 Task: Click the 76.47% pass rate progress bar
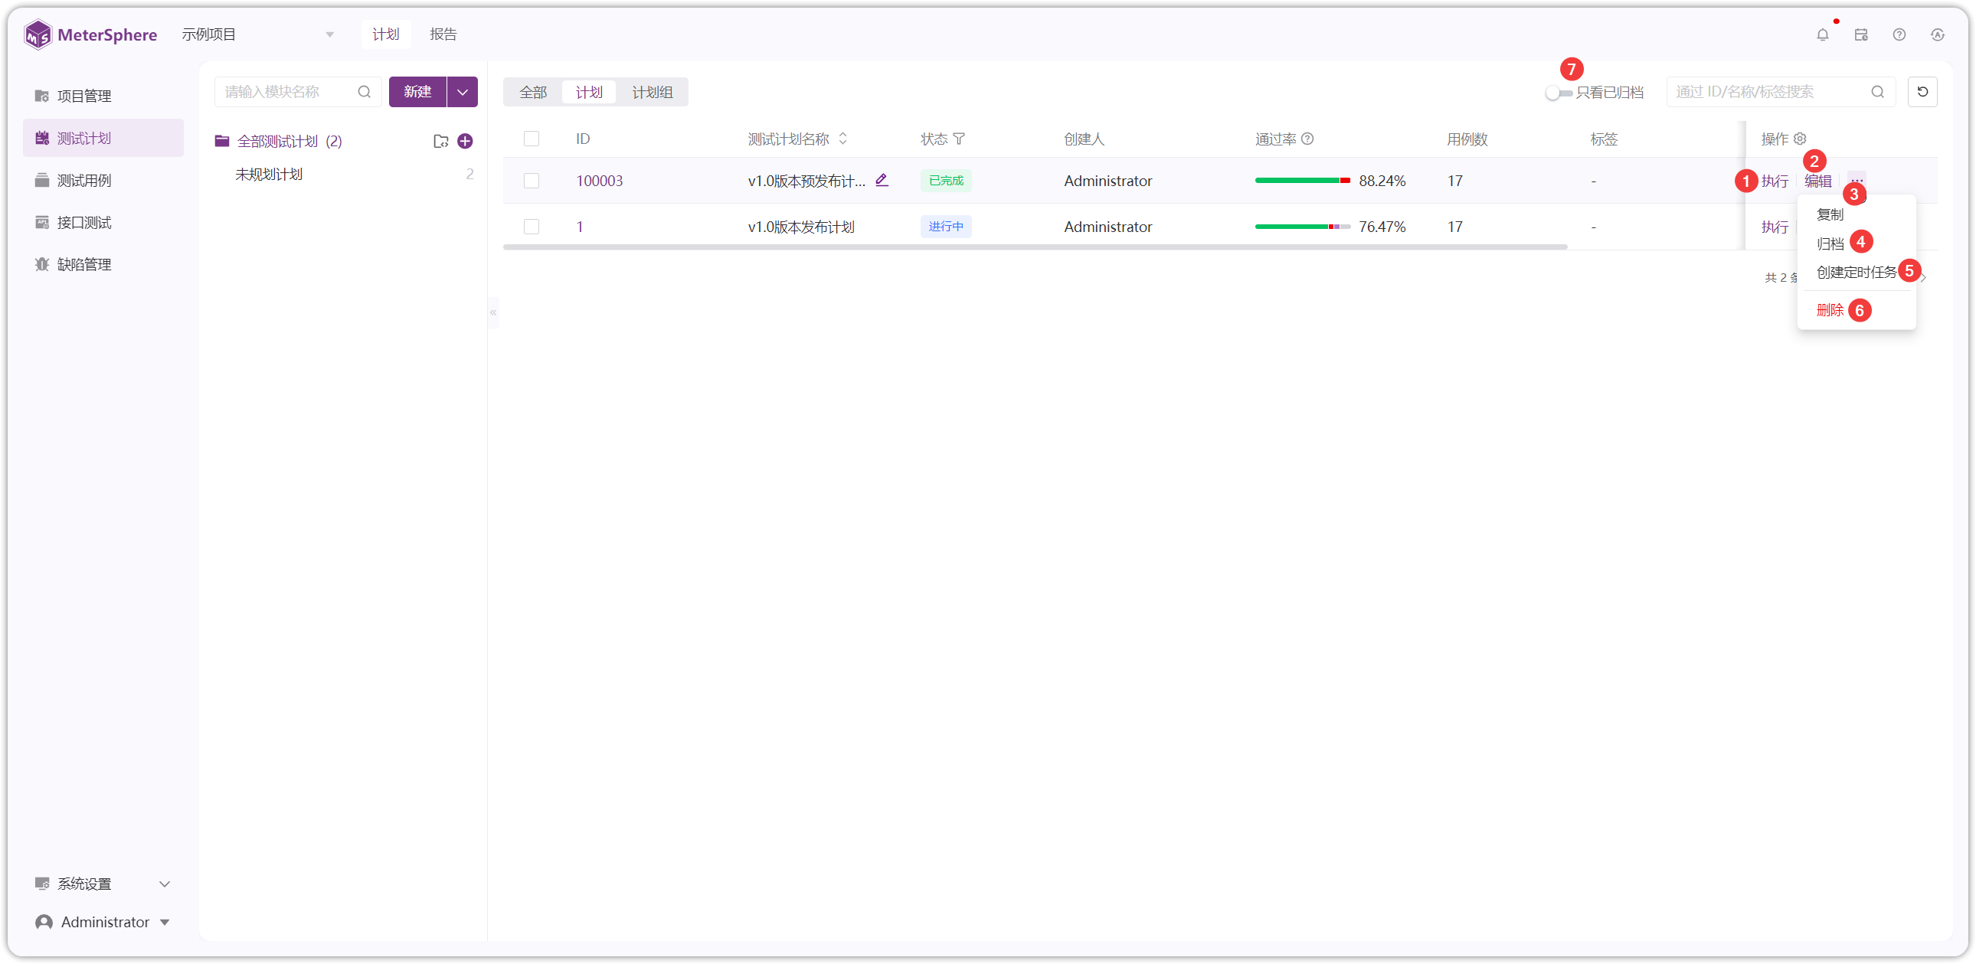coord(1303,227)
